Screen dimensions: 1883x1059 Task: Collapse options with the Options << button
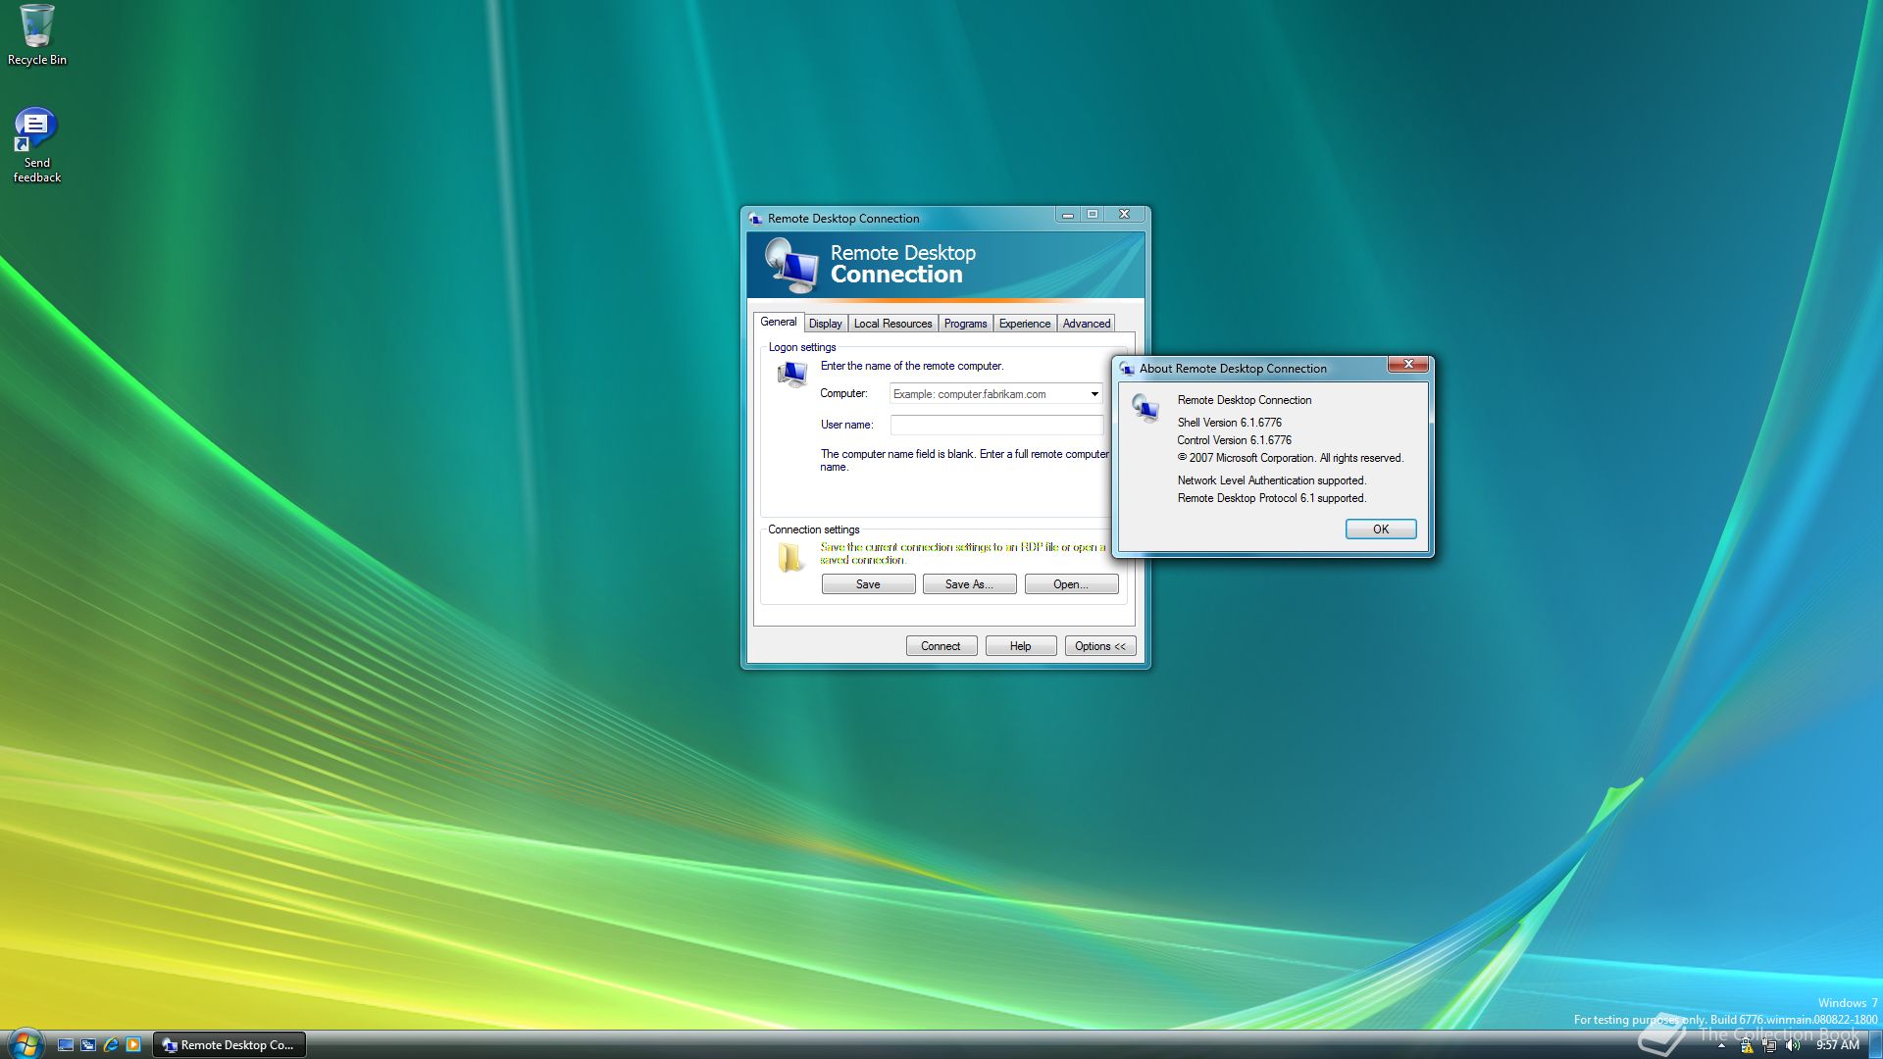tap(1100, 646)
